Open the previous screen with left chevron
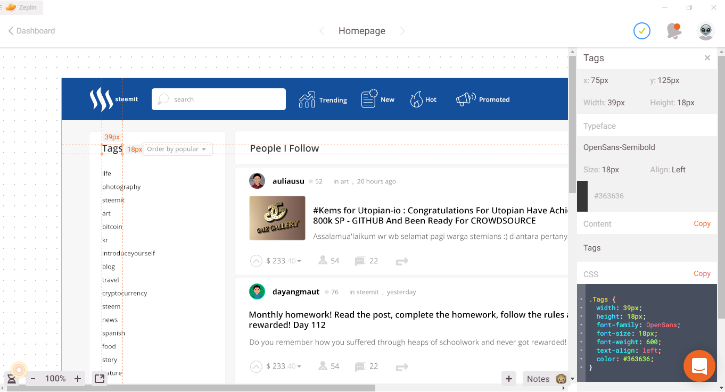This screenshot has width=725, height=392. pos(322,31)
